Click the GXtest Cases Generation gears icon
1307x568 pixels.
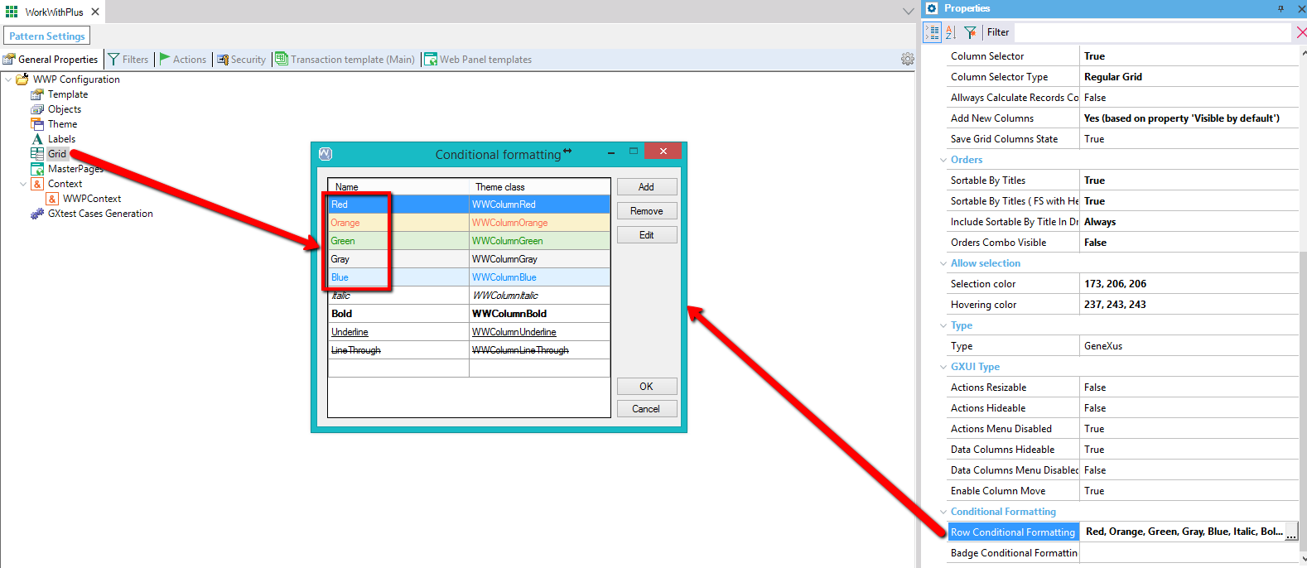(37, 214)
